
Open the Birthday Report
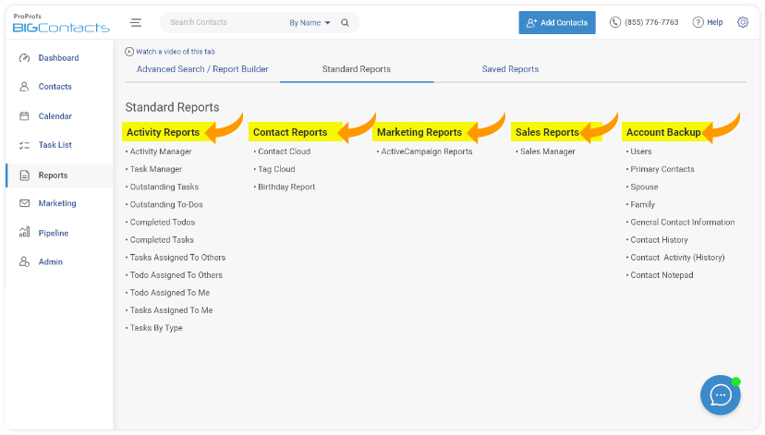coord(286,187)
